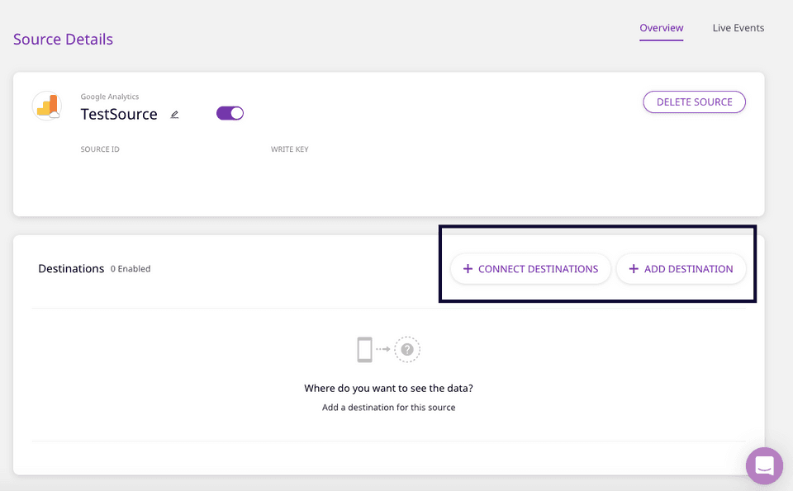The height and width of the screenshot is (491, 793).
Task: Click the pencil icon to rename TestSource
Action: 174,115
